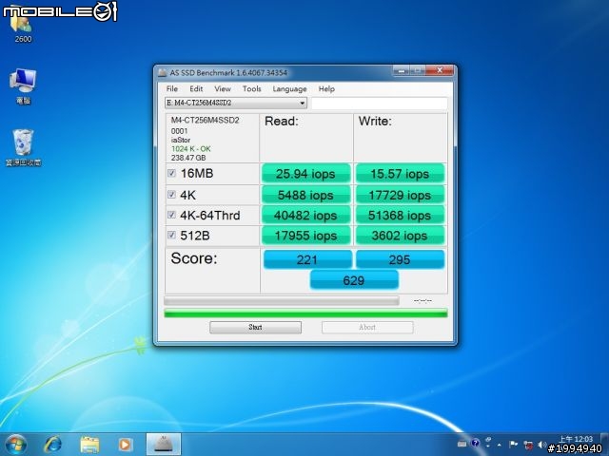Viewport: 609px width, 456px height.
Task: Click the 'Write:' column header
Action: [x=375, y=121]
